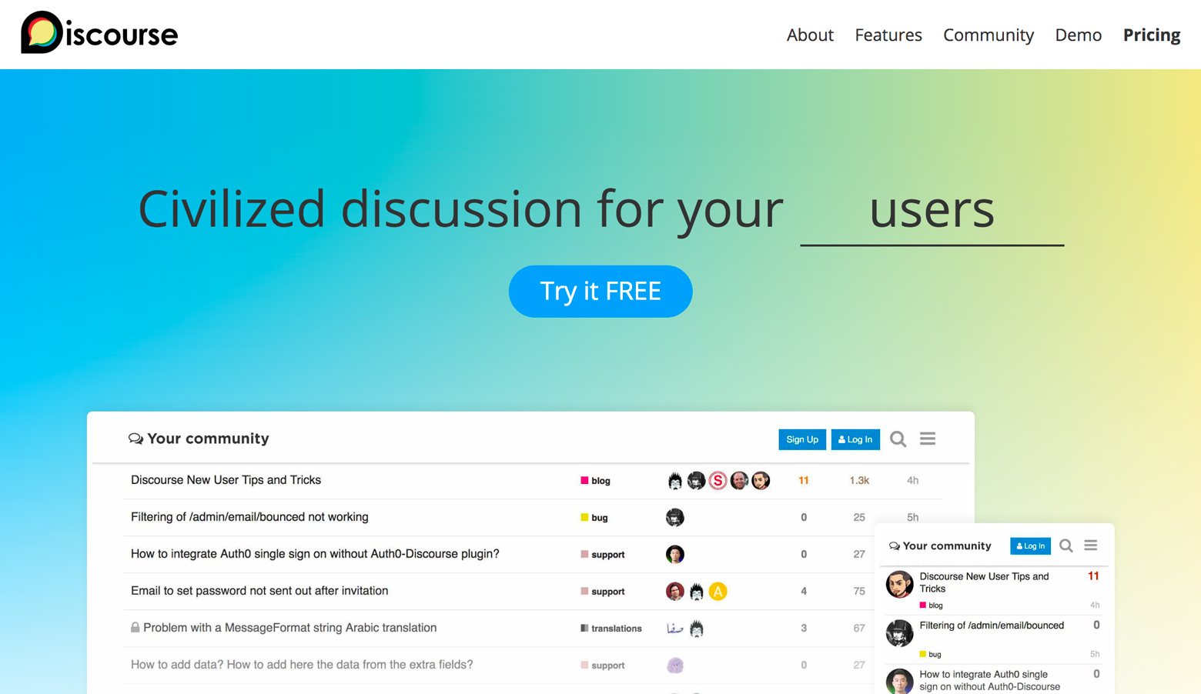1201x694 pixels.
Task: Click the red 11 count in mobile preview
Action: click(x=1093, y=576)
